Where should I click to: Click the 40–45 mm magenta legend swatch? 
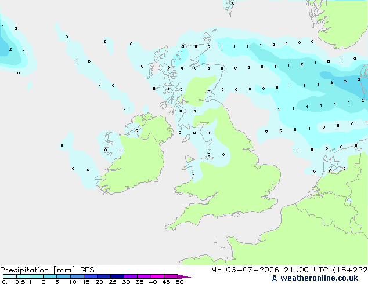(157, 276)
